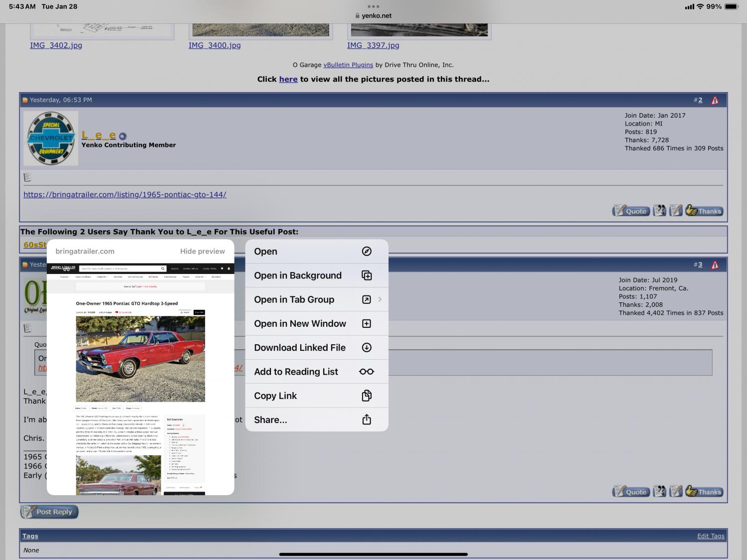This screenshot has height=560, width=747.
Task: Quote post #3 with the Quote button
Action: pos(630,492)
